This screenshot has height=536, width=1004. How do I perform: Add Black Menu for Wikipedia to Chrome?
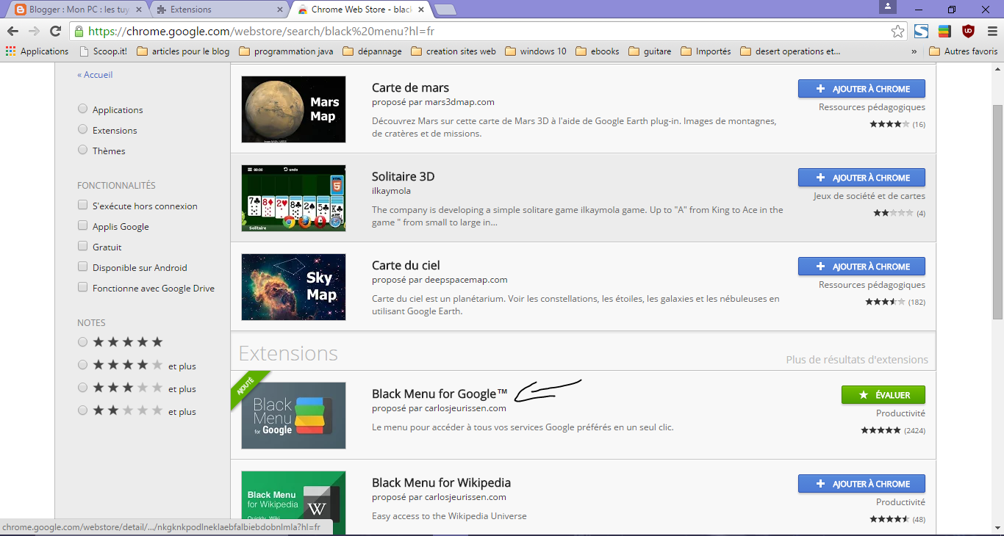[861, 484]
